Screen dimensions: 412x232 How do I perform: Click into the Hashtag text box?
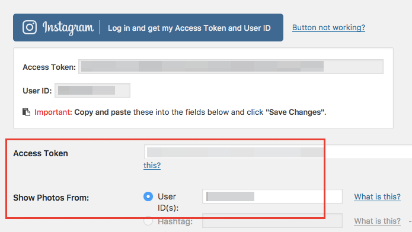(x=272, y=220)
